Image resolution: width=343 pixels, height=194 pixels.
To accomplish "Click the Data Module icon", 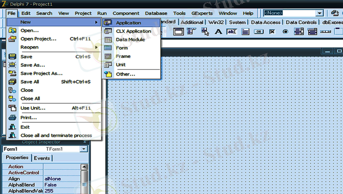I will 108,39.
